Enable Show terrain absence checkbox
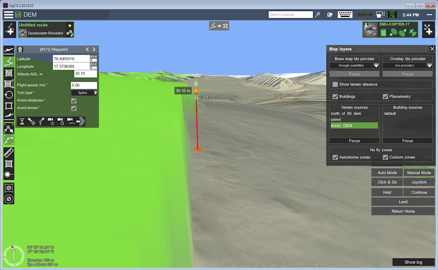The height and width of the screenshot is (270, 438). (x=335, y=84)
